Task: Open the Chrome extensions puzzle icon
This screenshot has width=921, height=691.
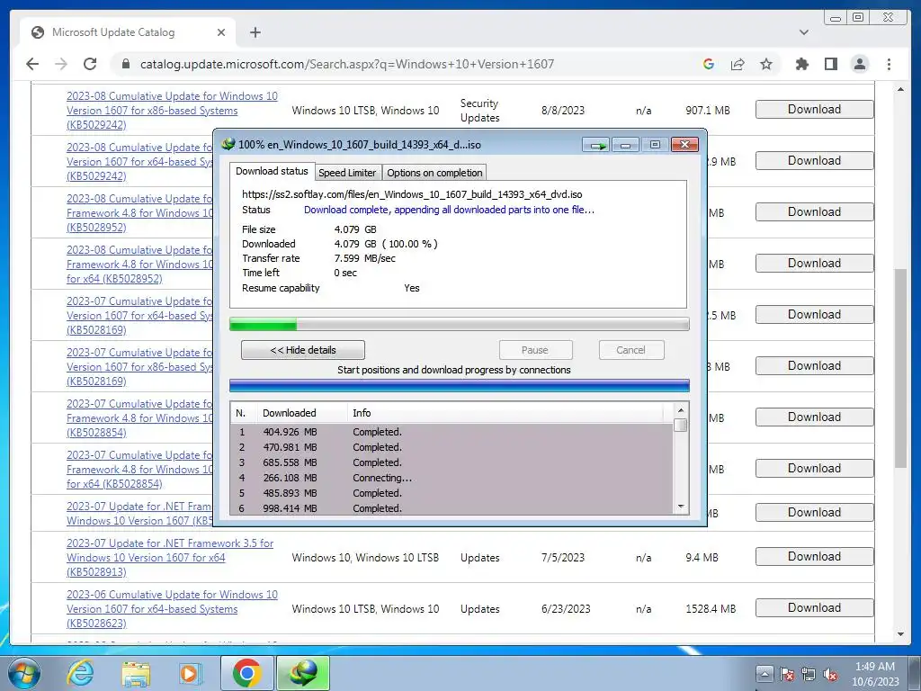Action: tap(801, 64)
